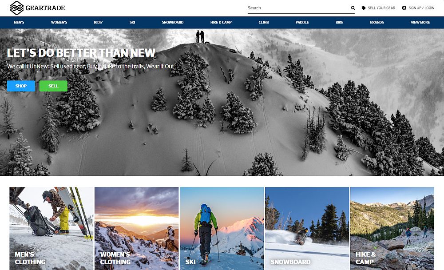Click the Geartrade logo icon
The width and height of the screenshot is (444, 270).
coord(16,8)
